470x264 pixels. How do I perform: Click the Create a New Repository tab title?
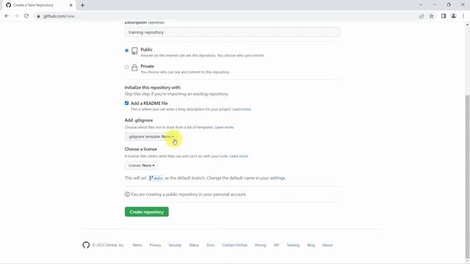pyautogui.click(x=33, y=5)
